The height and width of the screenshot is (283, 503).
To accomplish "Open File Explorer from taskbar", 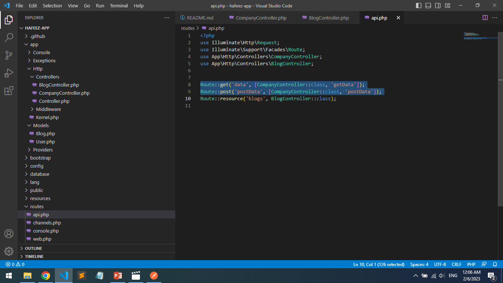I will click(28, 276).
